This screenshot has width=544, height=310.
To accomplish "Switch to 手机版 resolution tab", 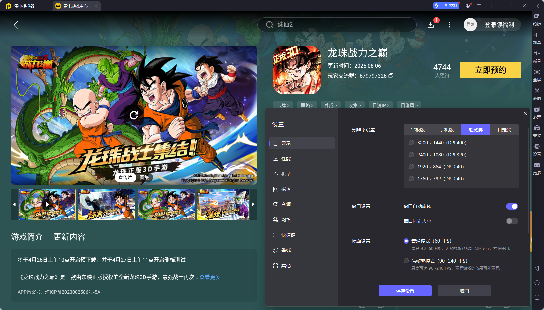I will coord(447,130).
